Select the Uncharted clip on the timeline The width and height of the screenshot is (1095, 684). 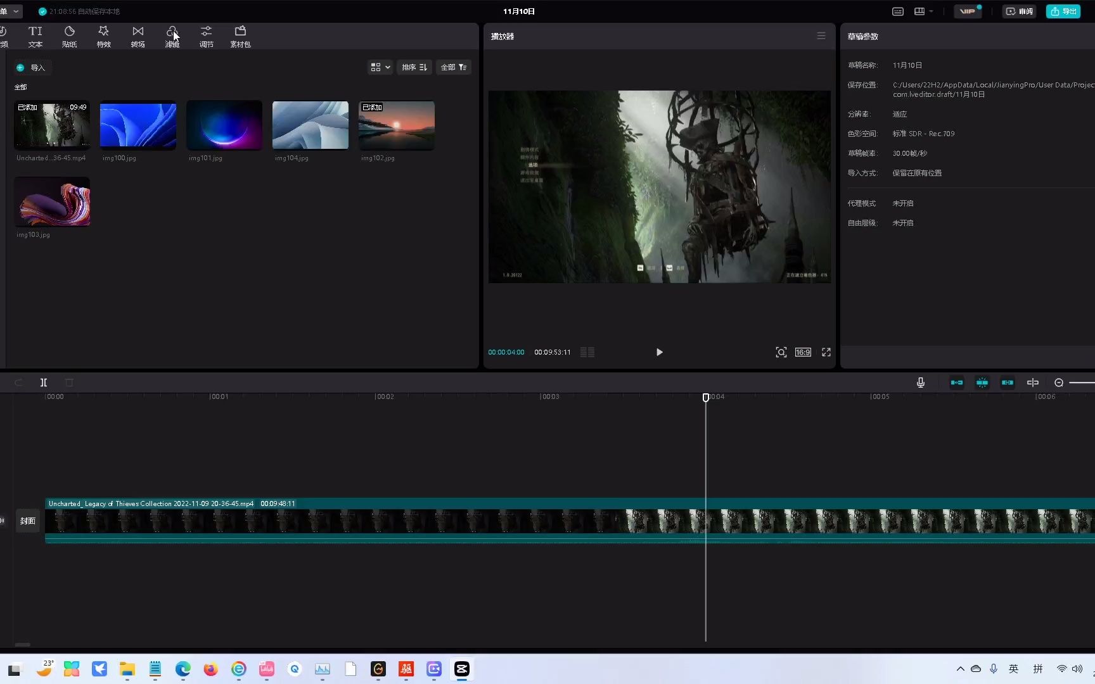point(570,521)
